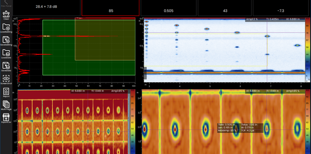The width and height of the screenshot is (311, 154).
Task: Click the XI: 6.880 in readout in the zoomed C-scan
Action: pos(253,91)
